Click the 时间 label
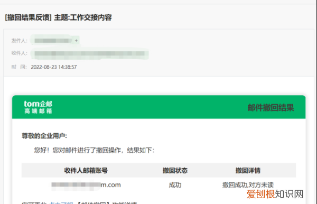The width and height of the screenshot is (317, 204). point(19,67)
